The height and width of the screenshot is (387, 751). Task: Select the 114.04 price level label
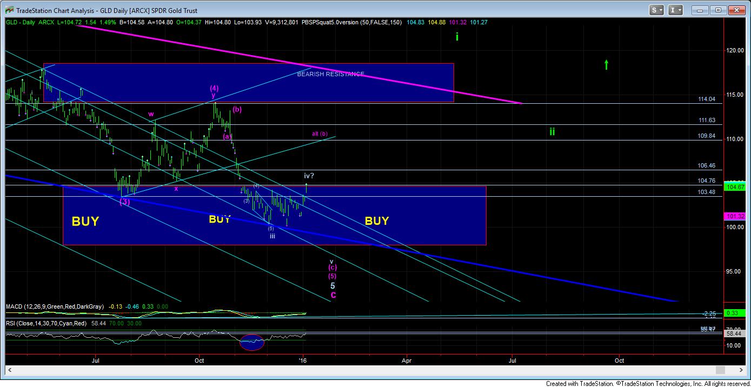(x=707, y=99)
